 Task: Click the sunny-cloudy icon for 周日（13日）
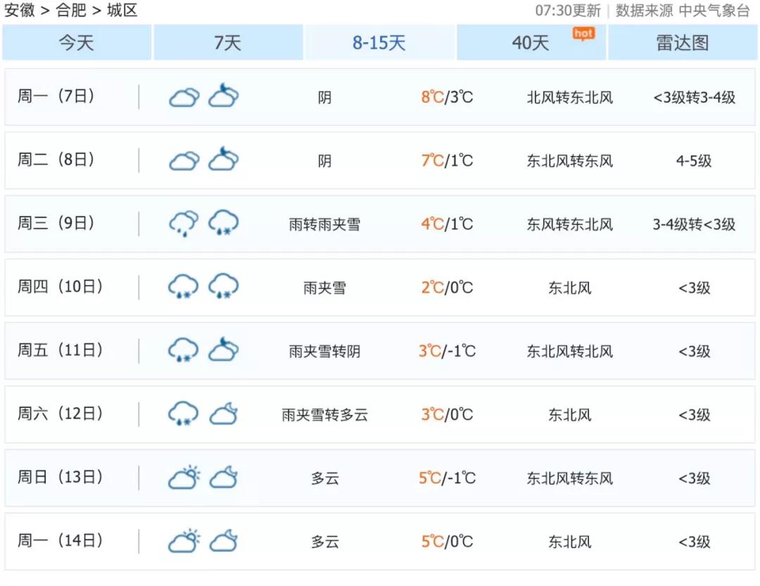pyautogui.click(x=184, y=477)
